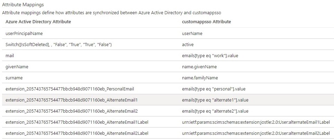Screen dimensions: 334x140
Task: Open the Switch IsSoftDeleted expression mapping
Action: coord(58,45)
